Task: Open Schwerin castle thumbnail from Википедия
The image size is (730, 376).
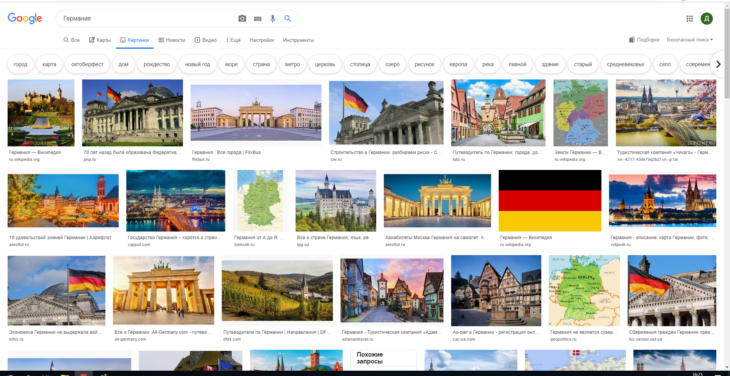Action: coord(41,113)
